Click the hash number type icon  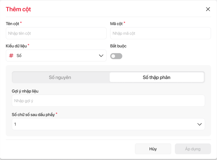11,56
